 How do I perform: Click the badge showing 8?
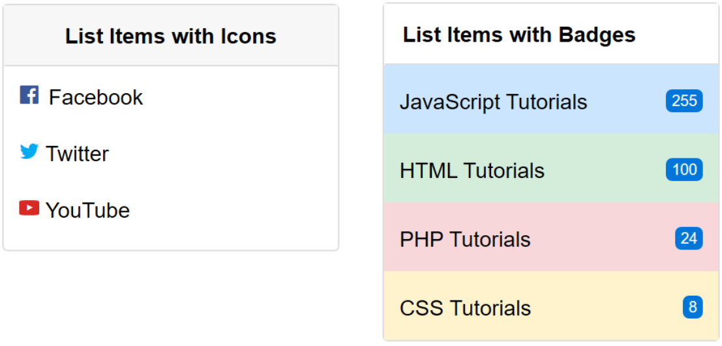pyautogui.click(x=693, y=308)
